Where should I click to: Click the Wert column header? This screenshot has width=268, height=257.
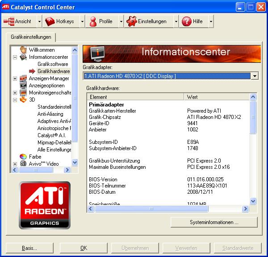pyautogui.click(x=217, y=97)
